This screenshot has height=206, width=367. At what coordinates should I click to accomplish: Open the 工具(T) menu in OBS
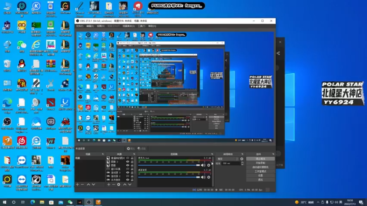(141, 26)
